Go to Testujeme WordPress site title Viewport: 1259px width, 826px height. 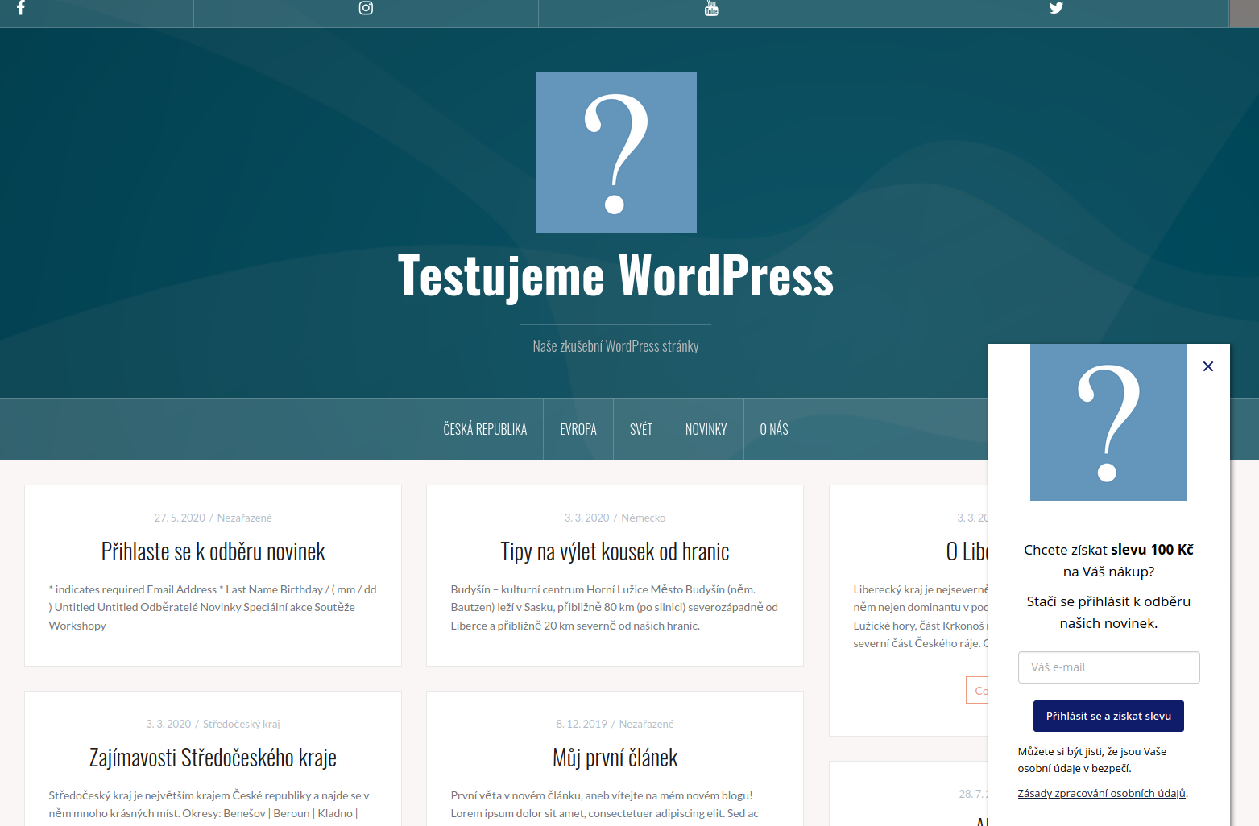tap(615, 275)
